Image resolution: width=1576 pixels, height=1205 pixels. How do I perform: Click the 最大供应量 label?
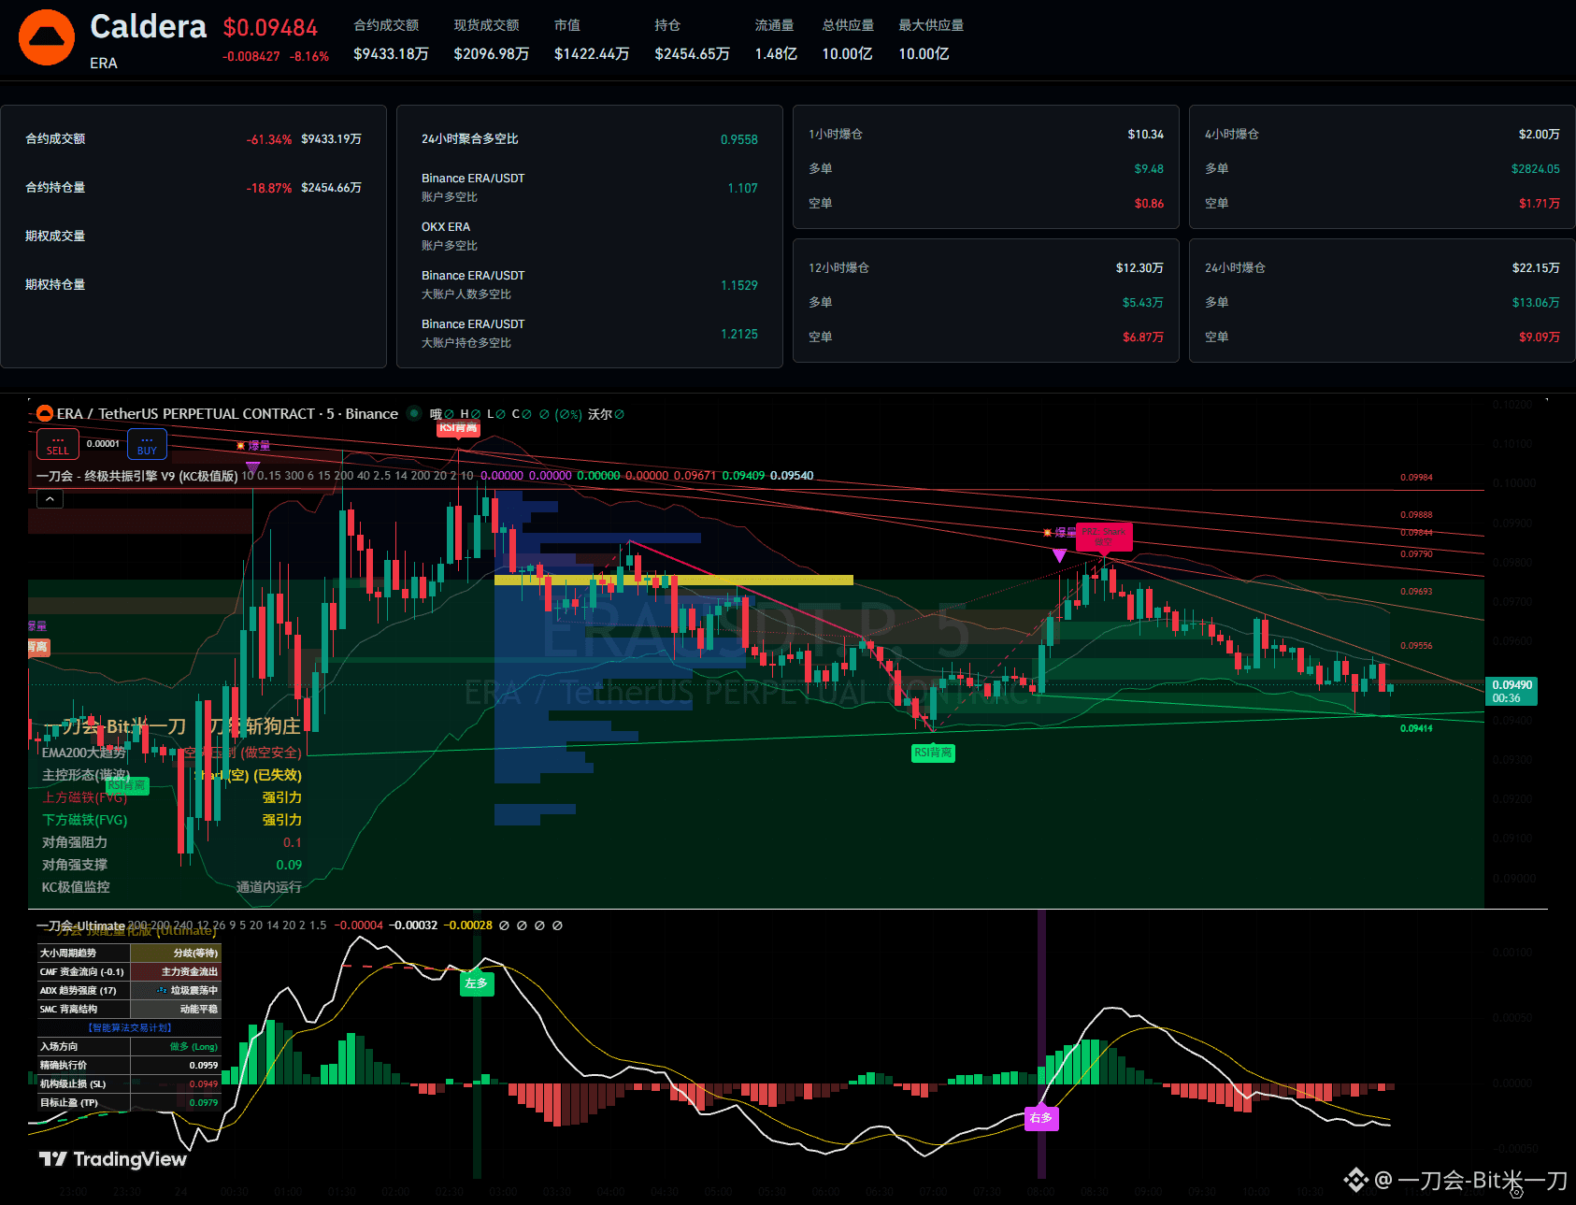pyautogui.click(x=931, y=25)
